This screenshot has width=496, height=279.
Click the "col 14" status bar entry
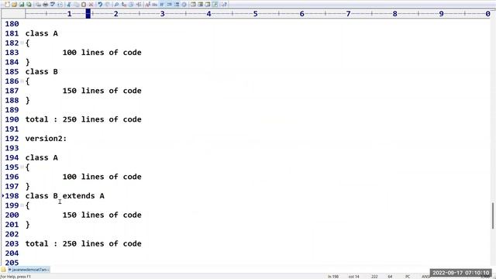click(x=353, y=277)
